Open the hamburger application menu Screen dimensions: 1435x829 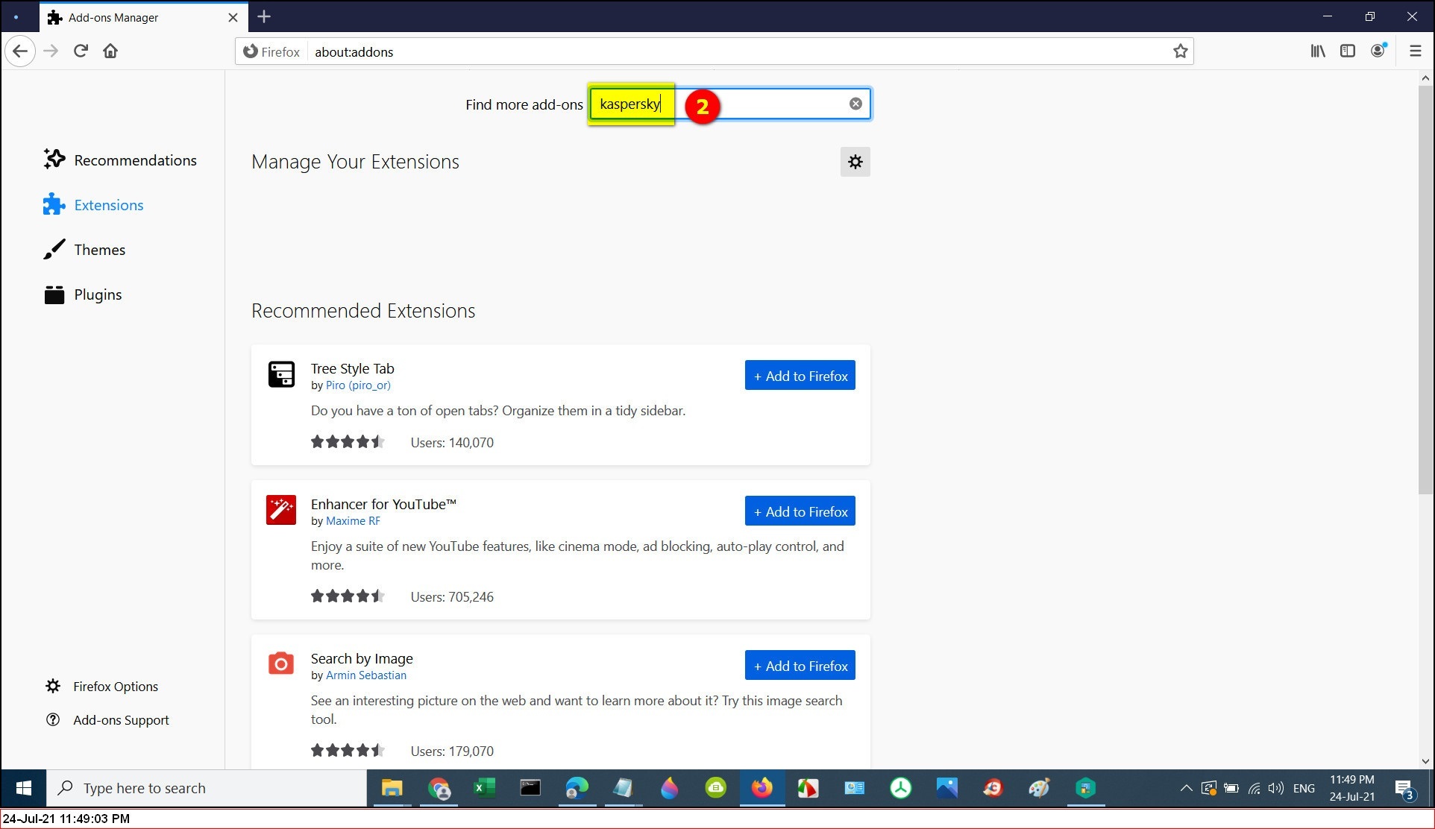click(1415, 51)
